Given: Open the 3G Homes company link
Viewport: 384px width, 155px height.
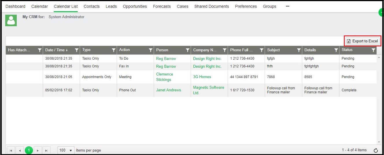Looking at the screenshot, I should point(202,77).
